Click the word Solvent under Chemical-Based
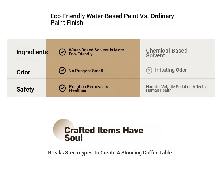Viewport: 224px width, 178px height. [155, 56]
